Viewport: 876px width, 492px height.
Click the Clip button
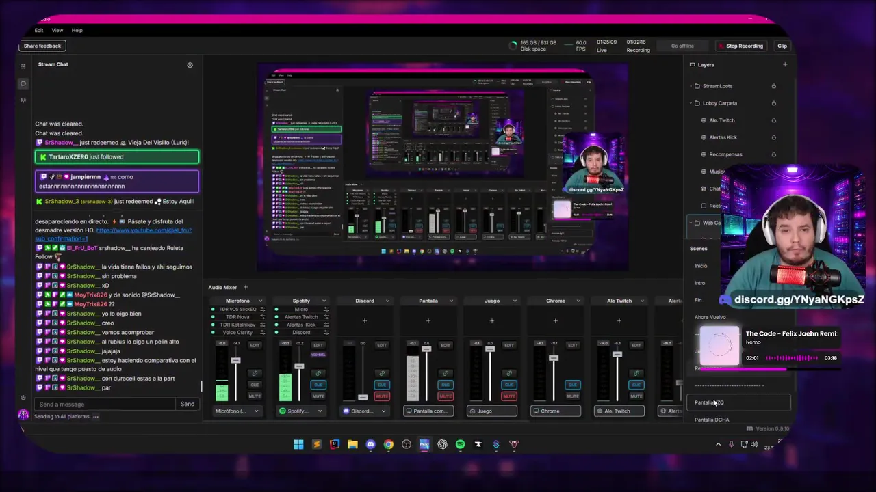[x=782, y=46]
